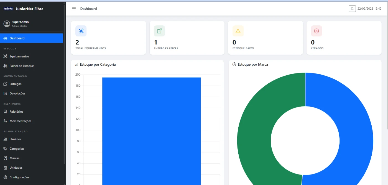Toggle the hamburger sidebar menu
The image size is (388, 185).
point(74,9)
